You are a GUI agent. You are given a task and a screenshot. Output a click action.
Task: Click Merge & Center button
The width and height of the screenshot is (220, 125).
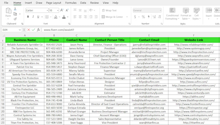pyautogui.click(x=112, y=17)
